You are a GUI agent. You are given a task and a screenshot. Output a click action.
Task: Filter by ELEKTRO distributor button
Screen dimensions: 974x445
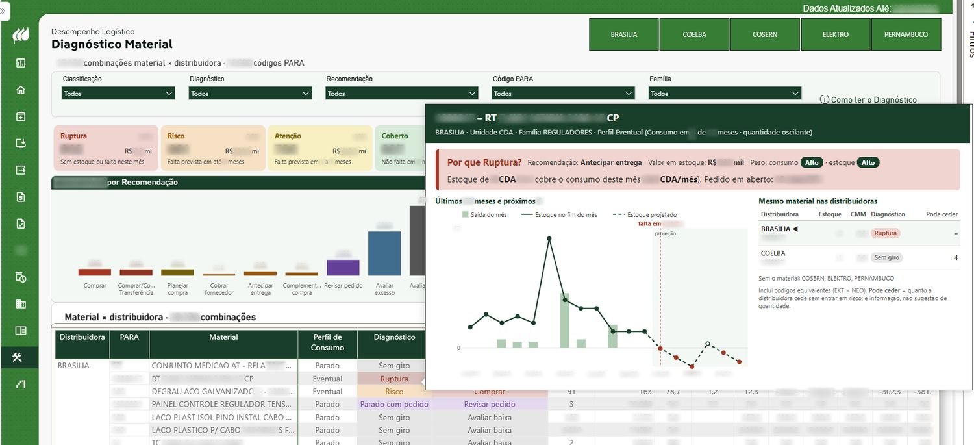tap(836, 34)
